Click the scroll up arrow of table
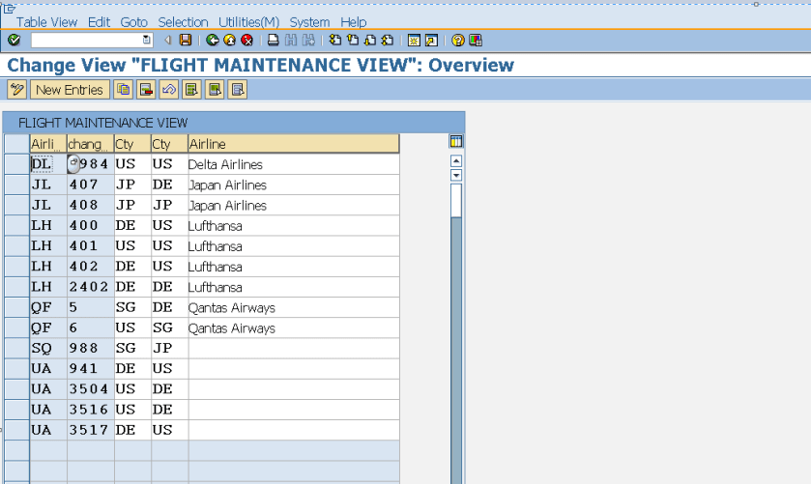The image size is (811, 484). pos(456,161)
